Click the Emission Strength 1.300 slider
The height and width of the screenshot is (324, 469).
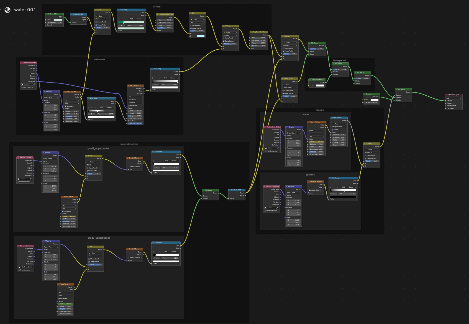[x=371, y=102]
